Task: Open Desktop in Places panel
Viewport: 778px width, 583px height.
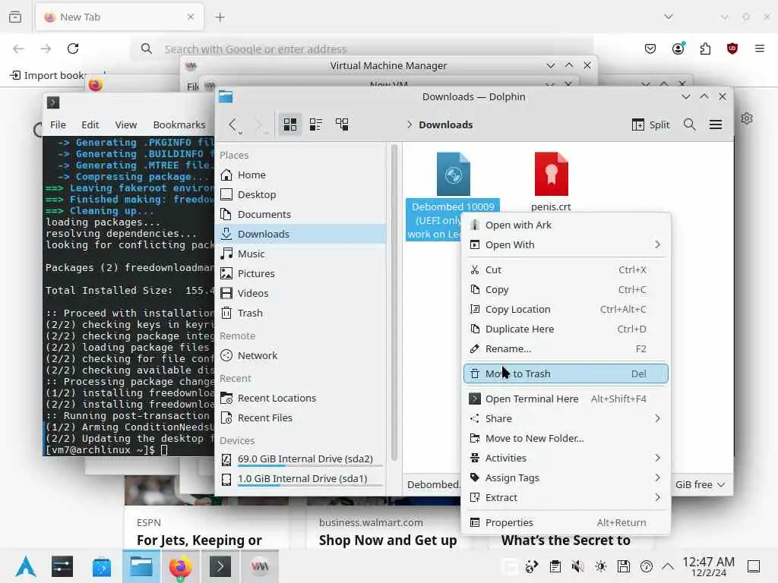Action: pyautogui.click(x=301, y=194)
